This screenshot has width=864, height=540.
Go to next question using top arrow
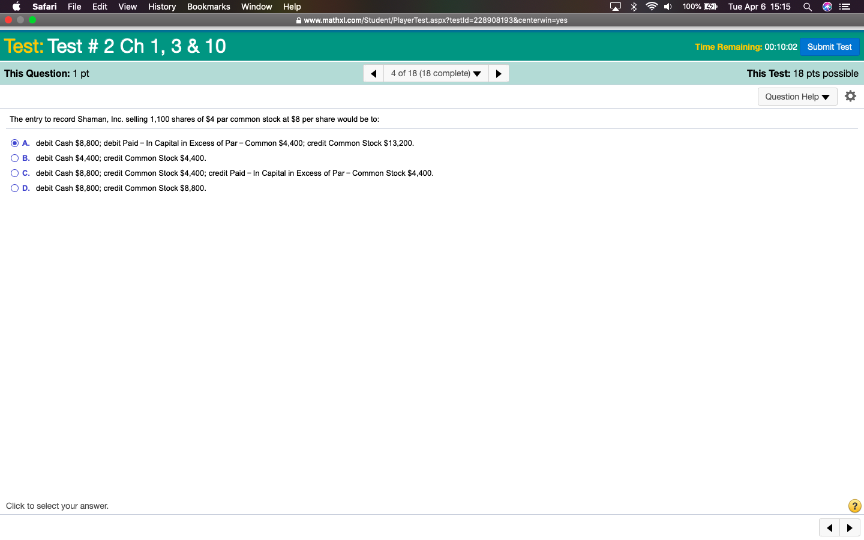coord(499,73)
